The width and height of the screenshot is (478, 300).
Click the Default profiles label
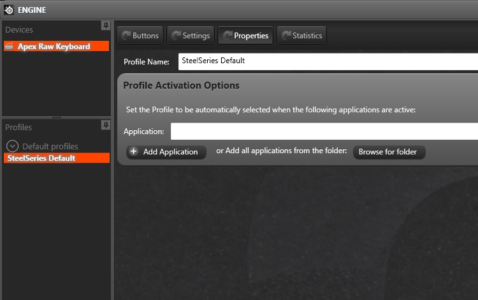(x=50, y=147)
